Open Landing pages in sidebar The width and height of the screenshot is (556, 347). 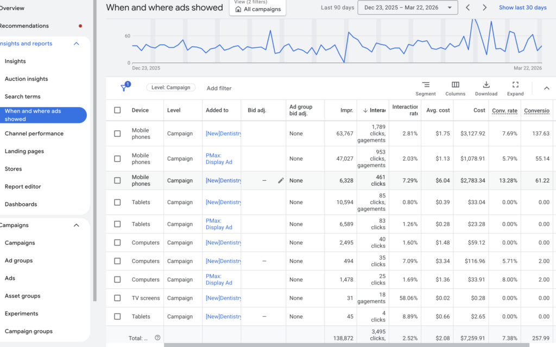[24, 152]
